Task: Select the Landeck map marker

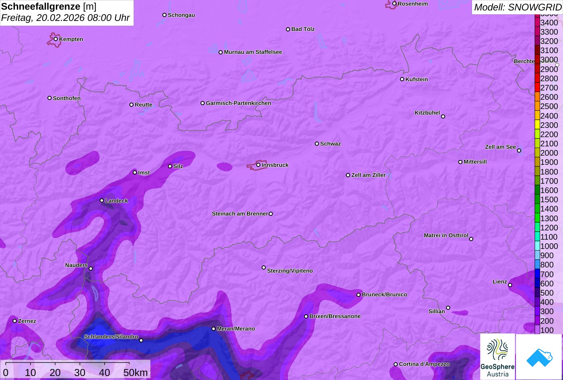Action: tap(102, 201)
